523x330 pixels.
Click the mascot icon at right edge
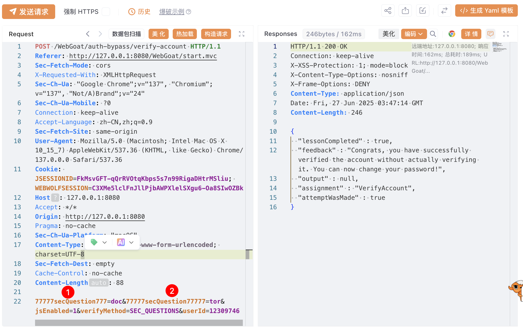(x=517, y=290)
